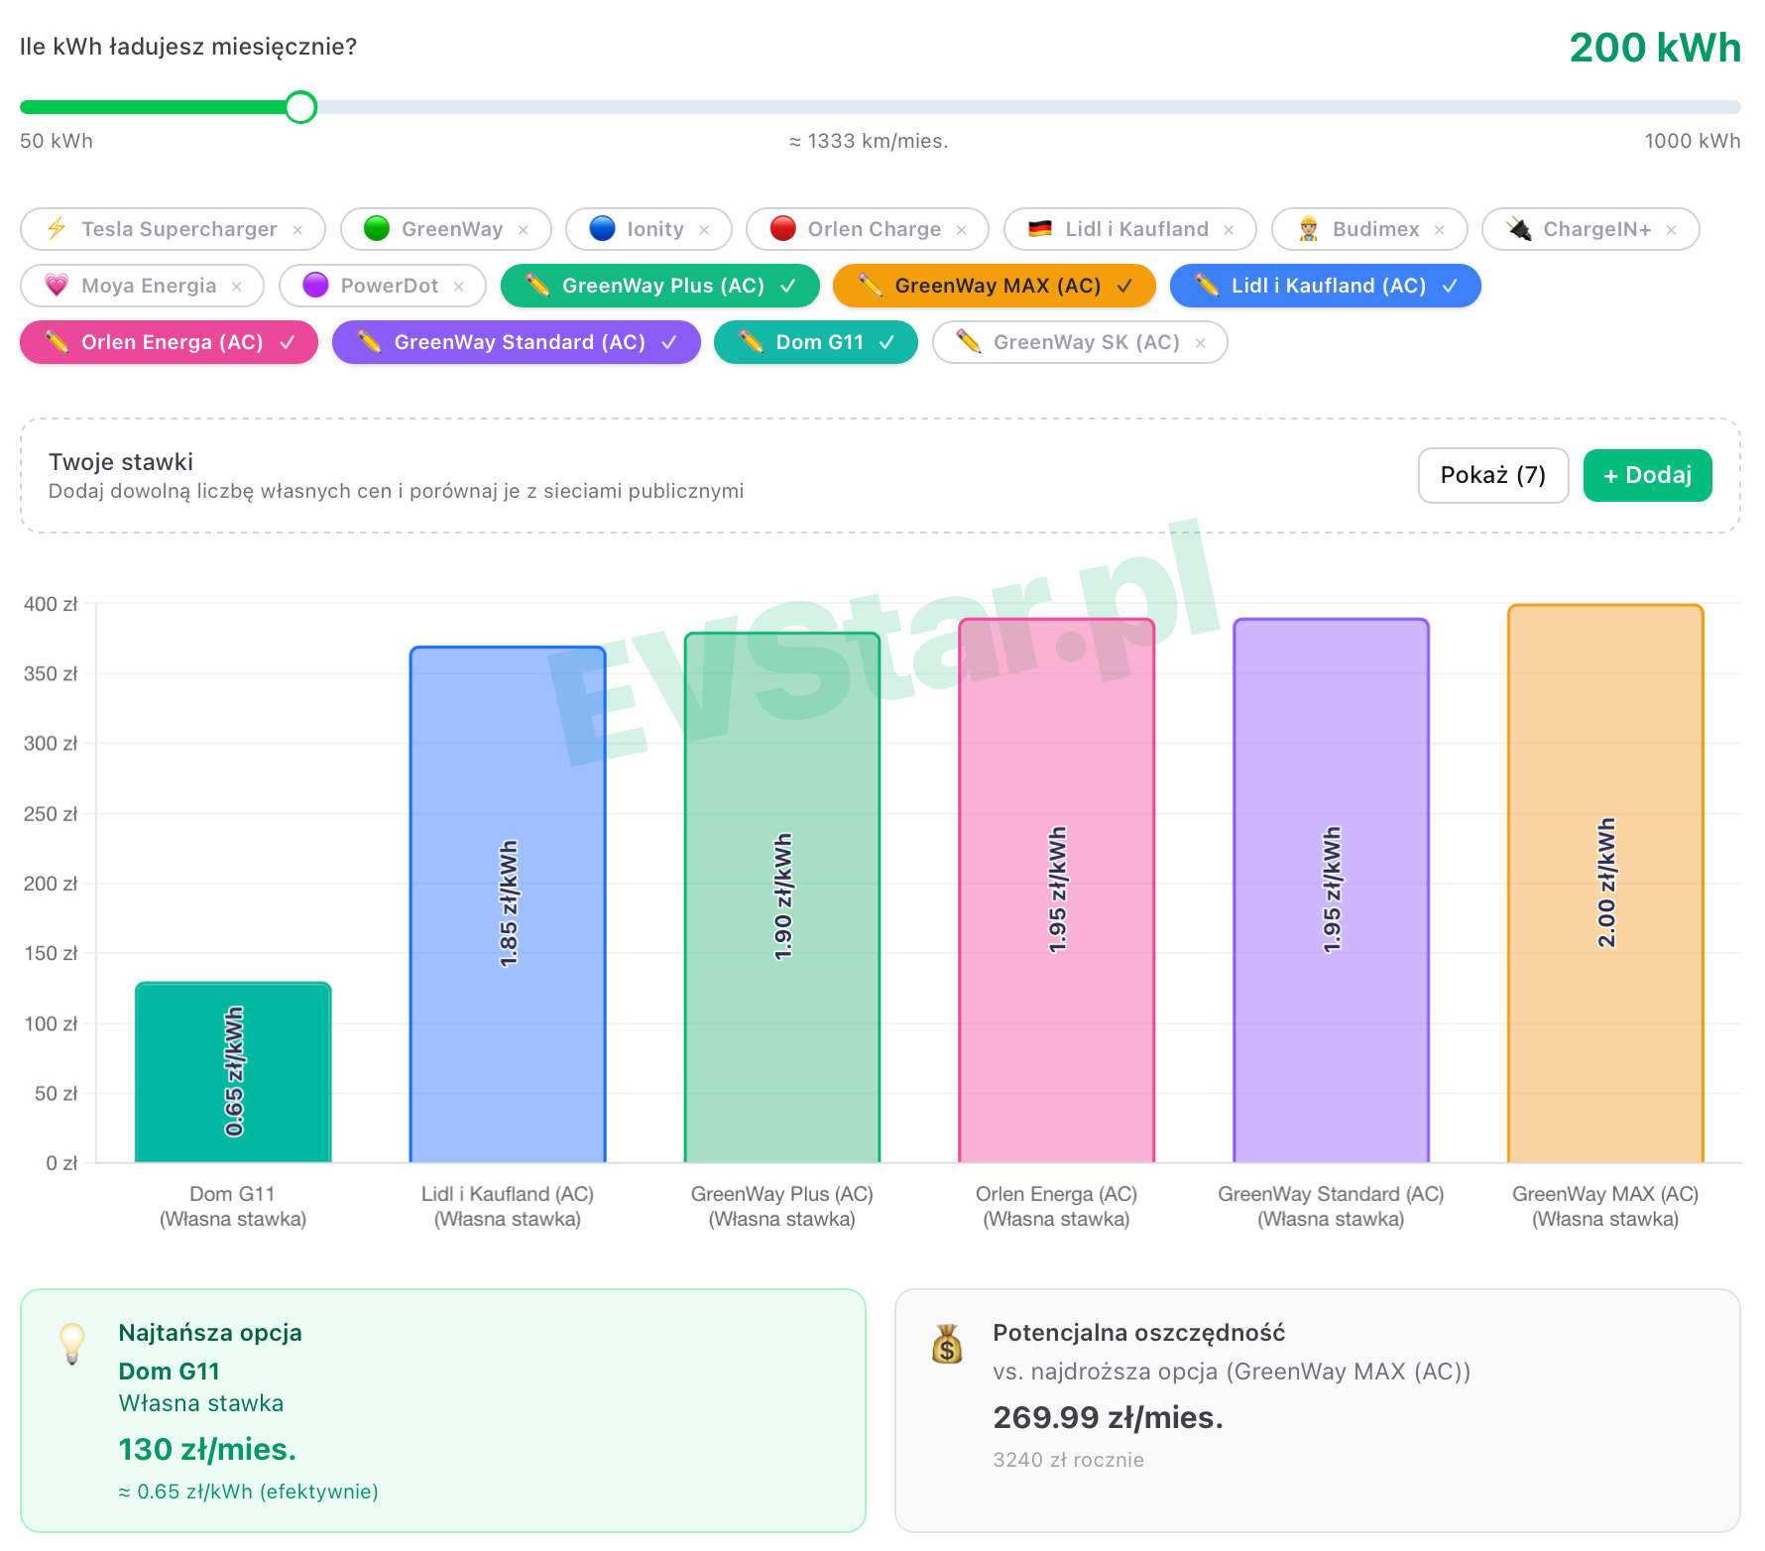The width and height of the screenshot is (1765, 1551).
Task: Enable the PowerDot network chip
Action: (383, 286)
